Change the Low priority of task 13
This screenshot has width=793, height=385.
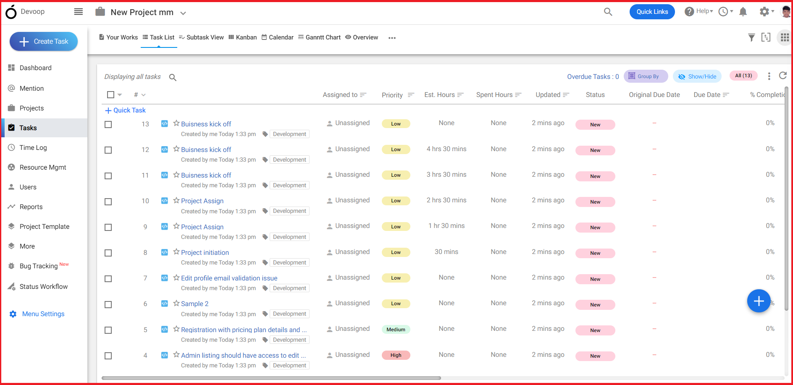(x=396, y=124)
